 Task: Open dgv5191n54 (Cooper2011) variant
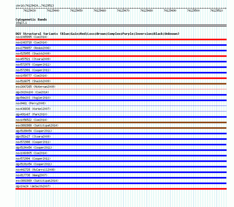pos(34,164)
